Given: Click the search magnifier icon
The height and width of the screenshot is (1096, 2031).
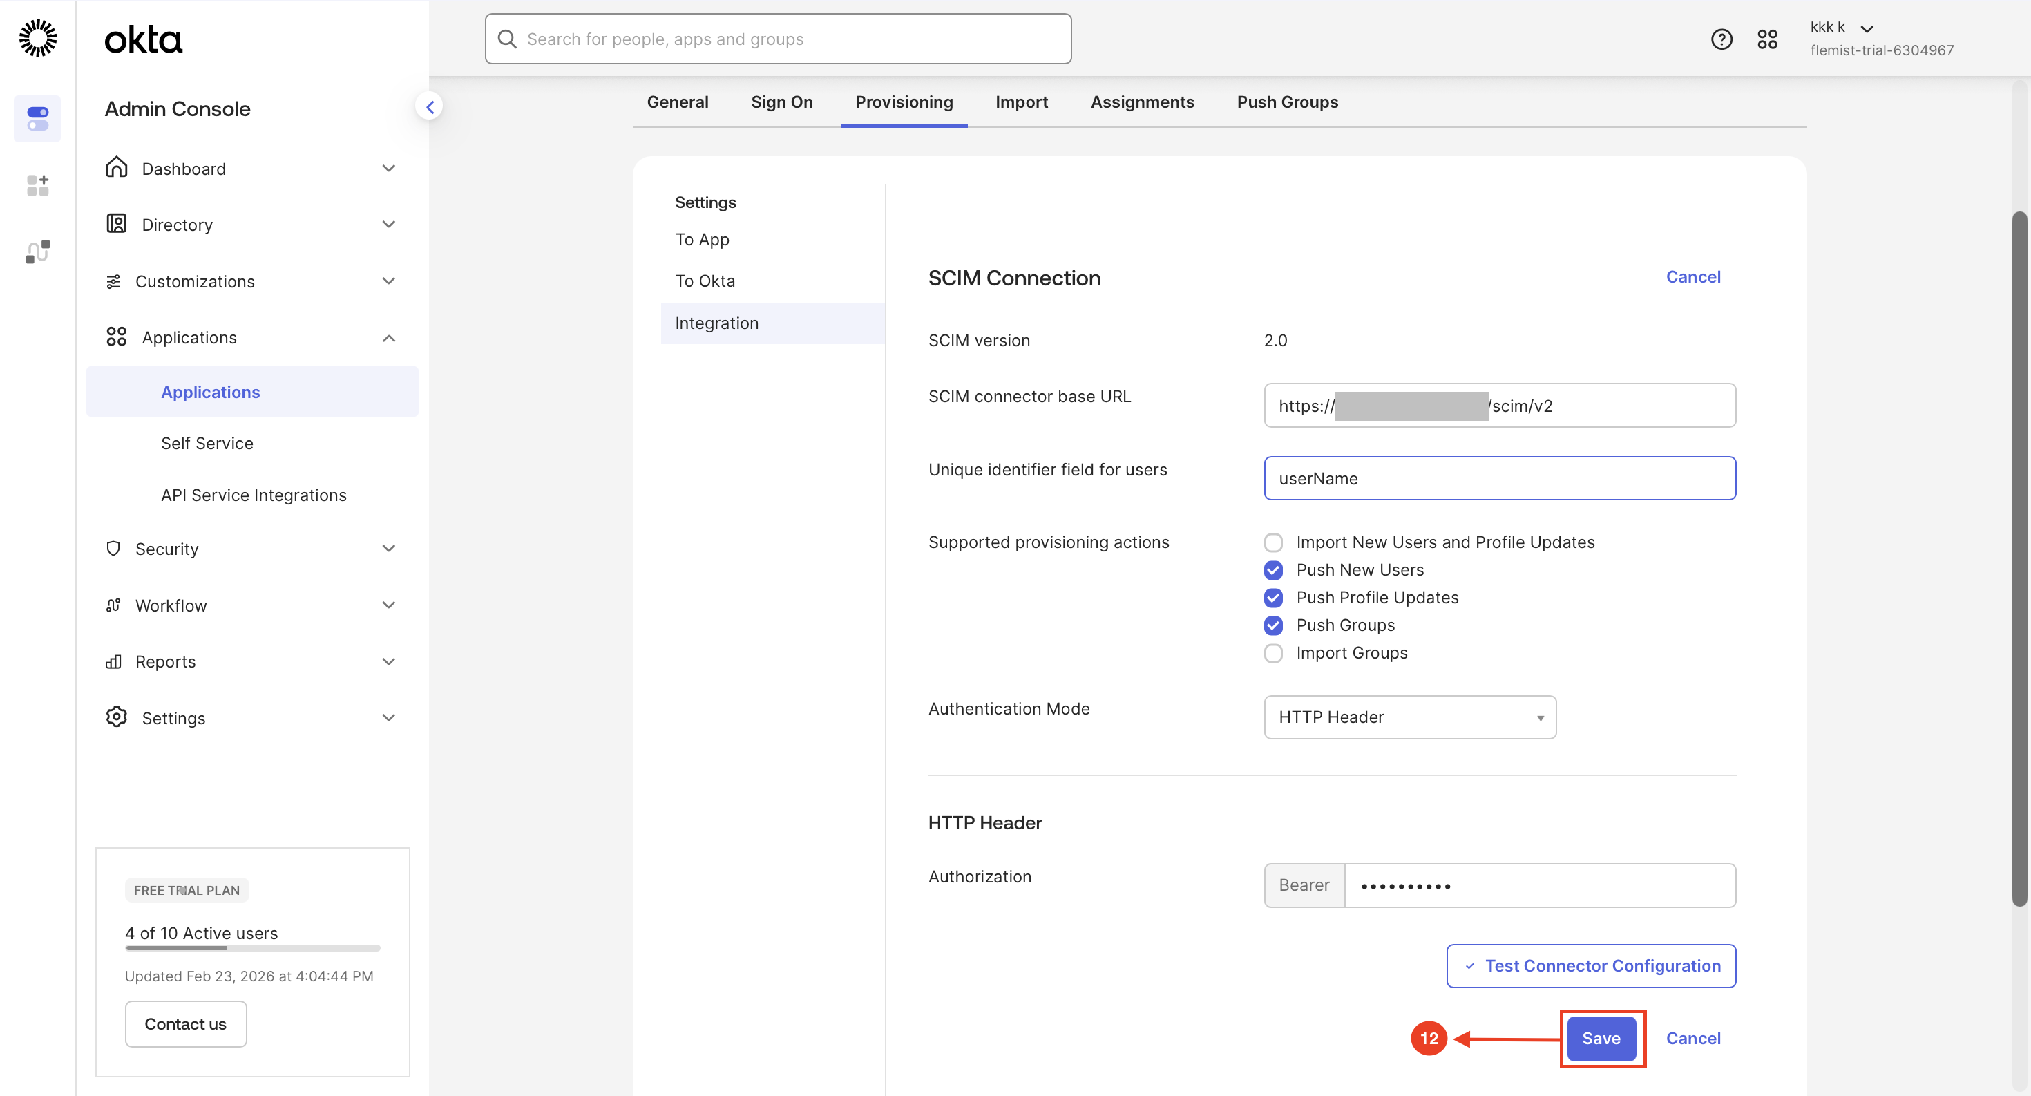Looking at the screenshot, I should (507, 39).
